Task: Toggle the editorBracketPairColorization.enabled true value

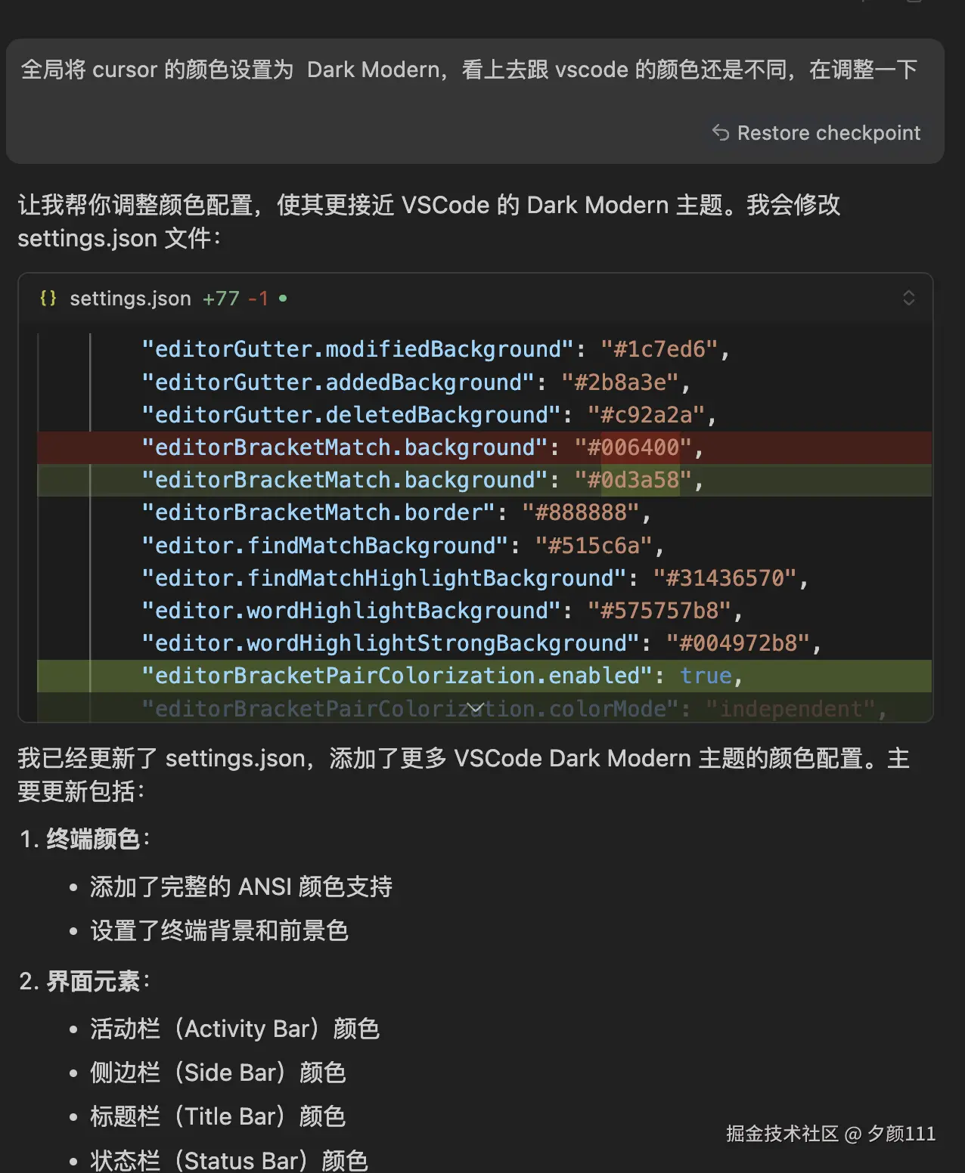Action: 706,675
